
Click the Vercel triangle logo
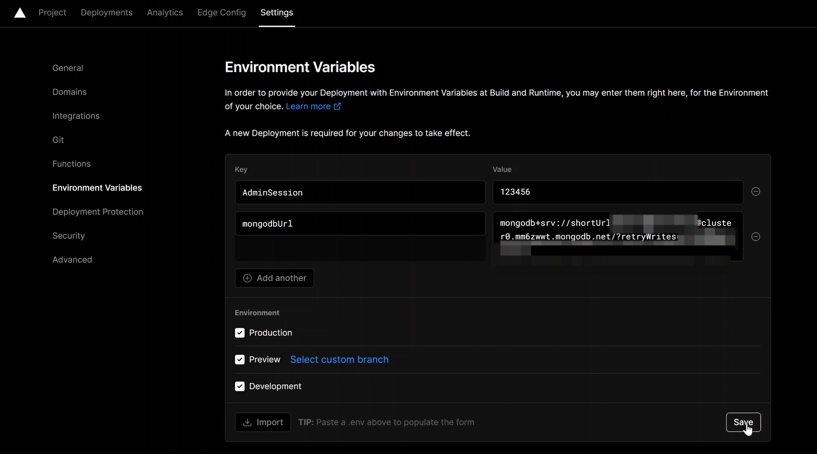coord(20,13)
